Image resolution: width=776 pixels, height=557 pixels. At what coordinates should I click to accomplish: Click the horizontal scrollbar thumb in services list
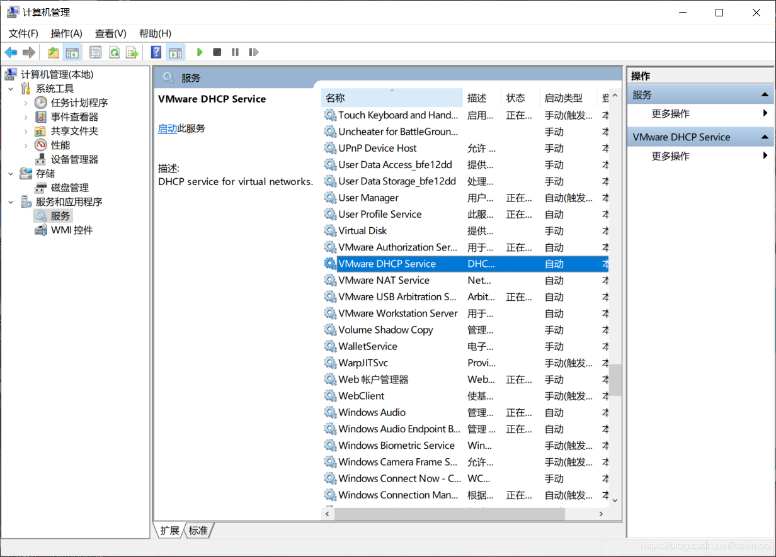pyautogui.click(x=450, y=514)
